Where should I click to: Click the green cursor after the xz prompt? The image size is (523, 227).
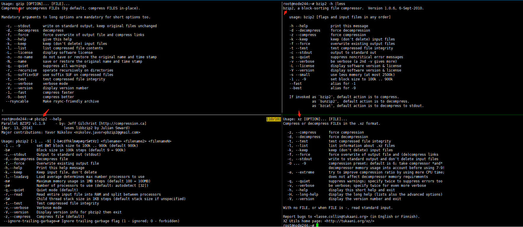[x=317, y=225]
